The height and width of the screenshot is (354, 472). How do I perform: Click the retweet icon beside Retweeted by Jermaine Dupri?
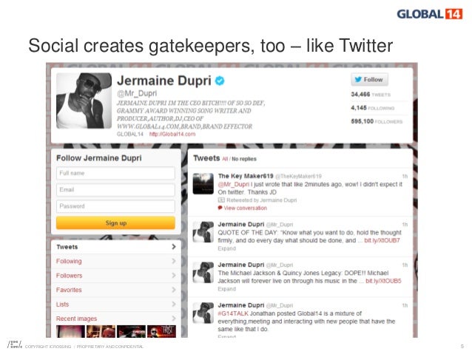pyautogui.click(x=221, y=200)
